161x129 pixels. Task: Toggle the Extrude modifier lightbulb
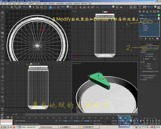pos(141,21)
